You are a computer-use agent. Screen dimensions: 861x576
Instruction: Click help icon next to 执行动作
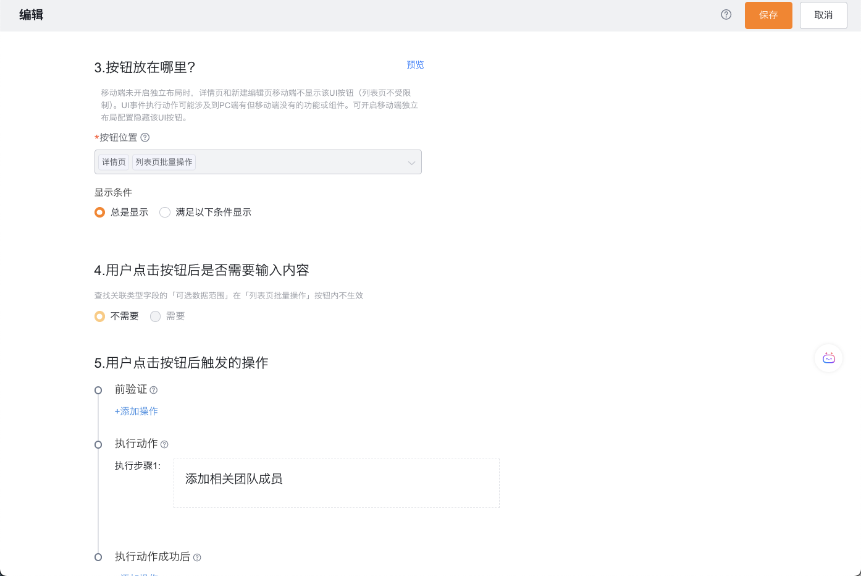(x=164, y=444)
